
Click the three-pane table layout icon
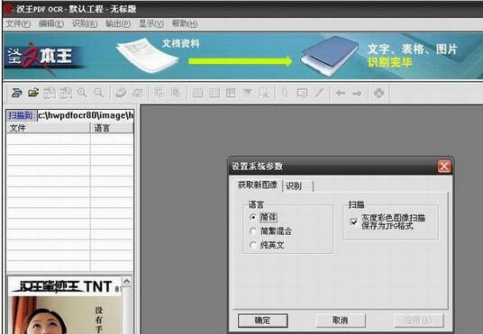(231, 93)
